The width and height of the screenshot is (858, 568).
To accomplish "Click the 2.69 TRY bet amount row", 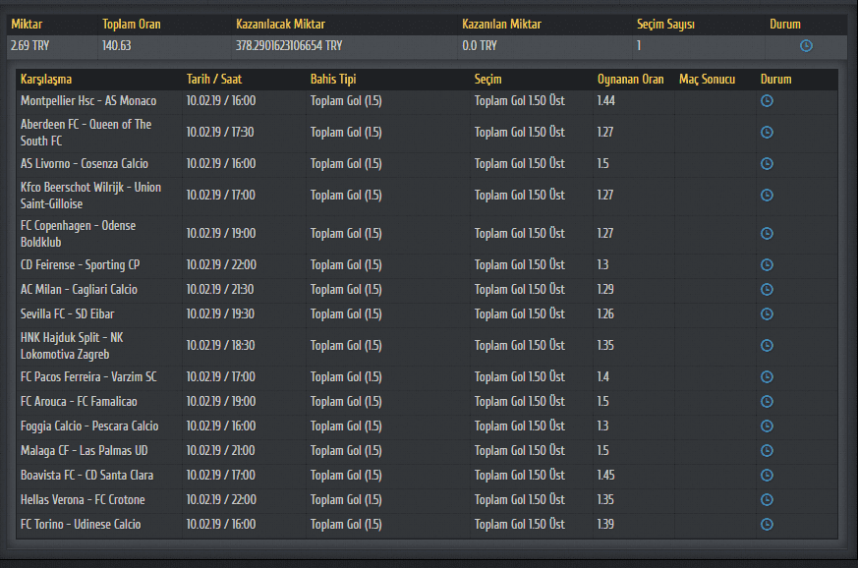I will point(427,46).
